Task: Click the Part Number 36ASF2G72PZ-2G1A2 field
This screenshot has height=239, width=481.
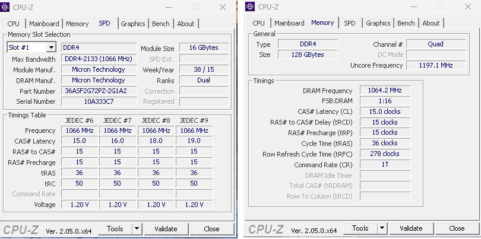Action: click(99, 91)
